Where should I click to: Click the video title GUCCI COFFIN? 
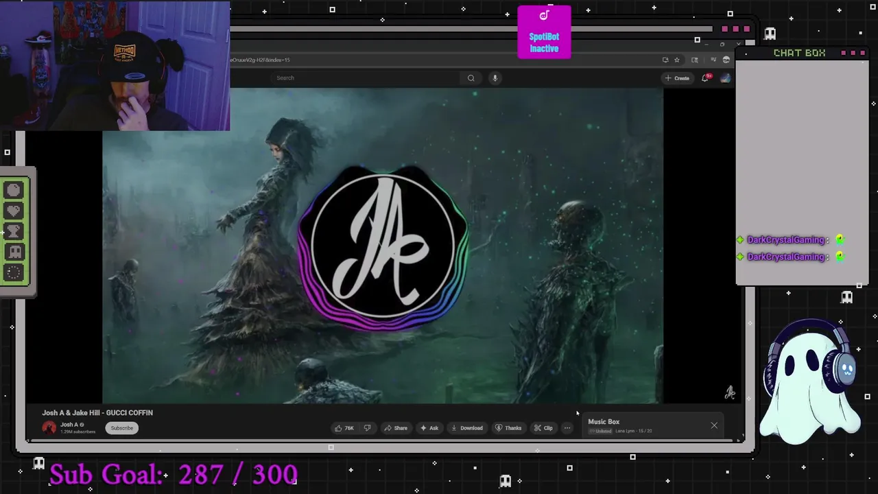point(97,412)
